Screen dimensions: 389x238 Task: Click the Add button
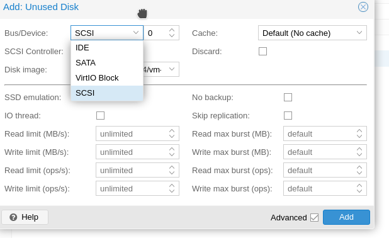[x=346, y=217]
